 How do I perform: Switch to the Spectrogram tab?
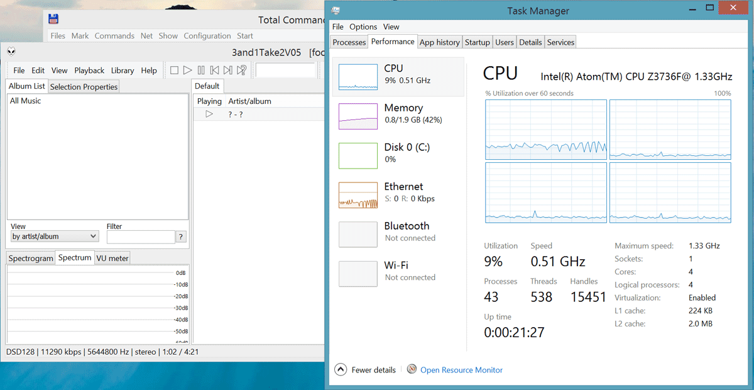tap(31, 259)
